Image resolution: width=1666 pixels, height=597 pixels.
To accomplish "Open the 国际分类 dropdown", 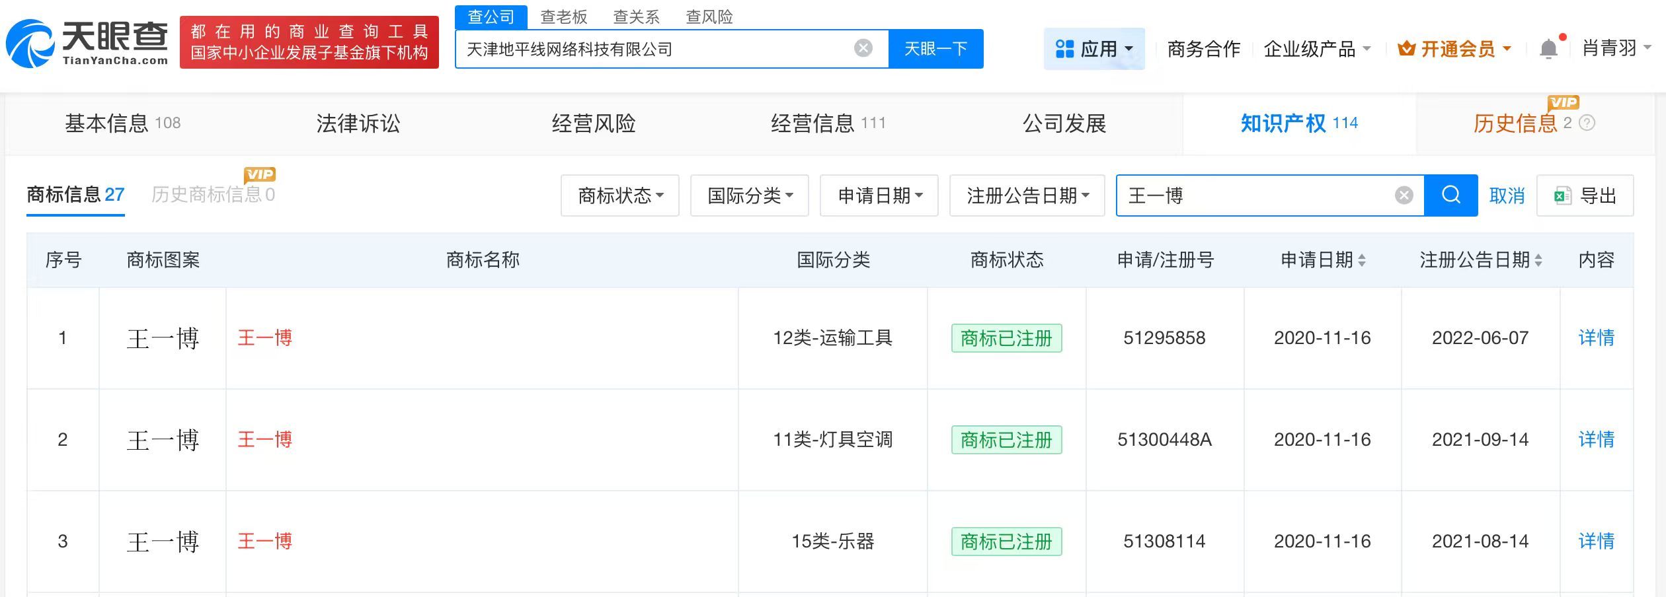I will [749, 195].
